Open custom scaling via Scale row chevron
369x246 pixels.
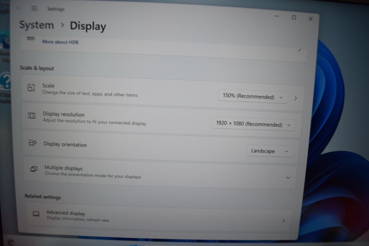296,98
